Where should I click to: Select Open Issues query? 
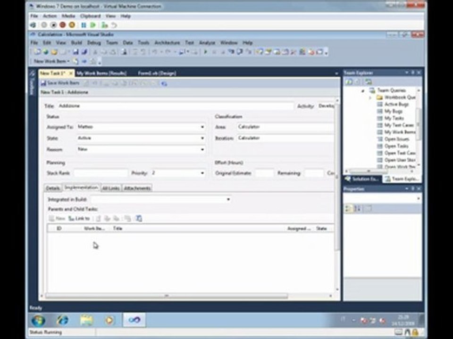[x=397, y=139]
